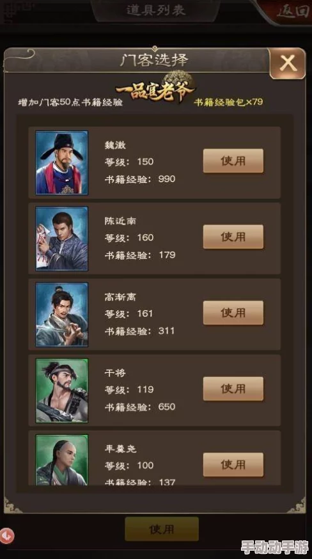
Task: Tap the 高渐离 character portrait
Action: pos(61,315)
